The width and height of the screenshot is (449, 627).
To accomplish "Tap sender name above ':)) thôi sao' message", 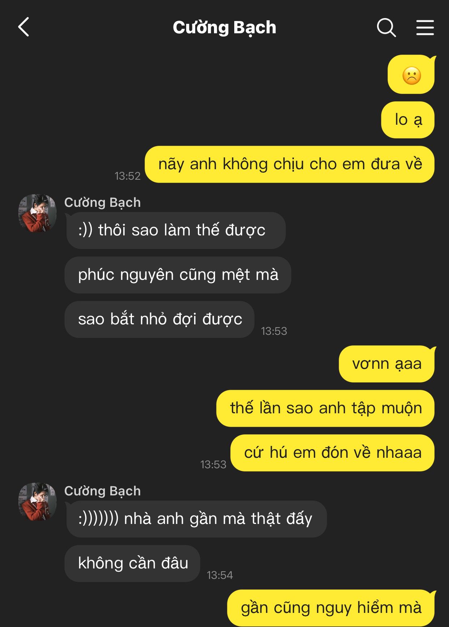I will [x=102, y=202].
